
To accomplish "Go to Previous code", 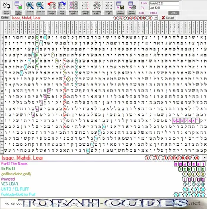I will [51, 6].
